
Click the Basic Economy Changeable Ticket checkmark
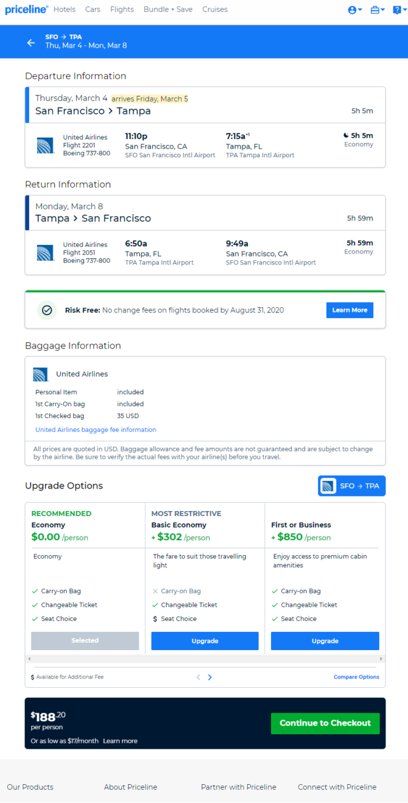(155, 605)
